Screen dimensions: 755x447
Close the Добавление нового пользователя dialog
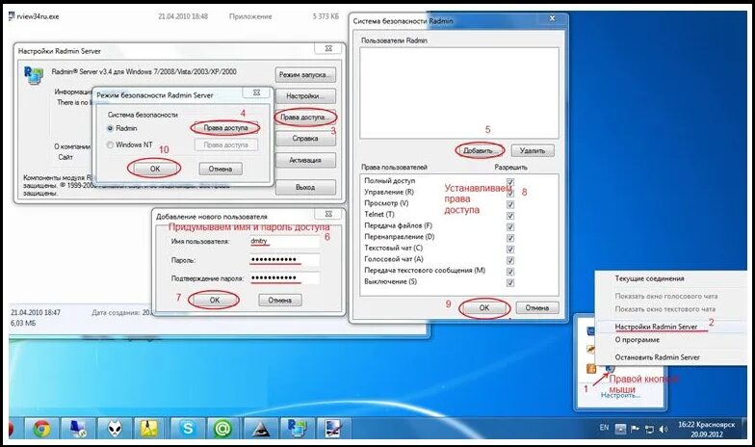[329, 214]
